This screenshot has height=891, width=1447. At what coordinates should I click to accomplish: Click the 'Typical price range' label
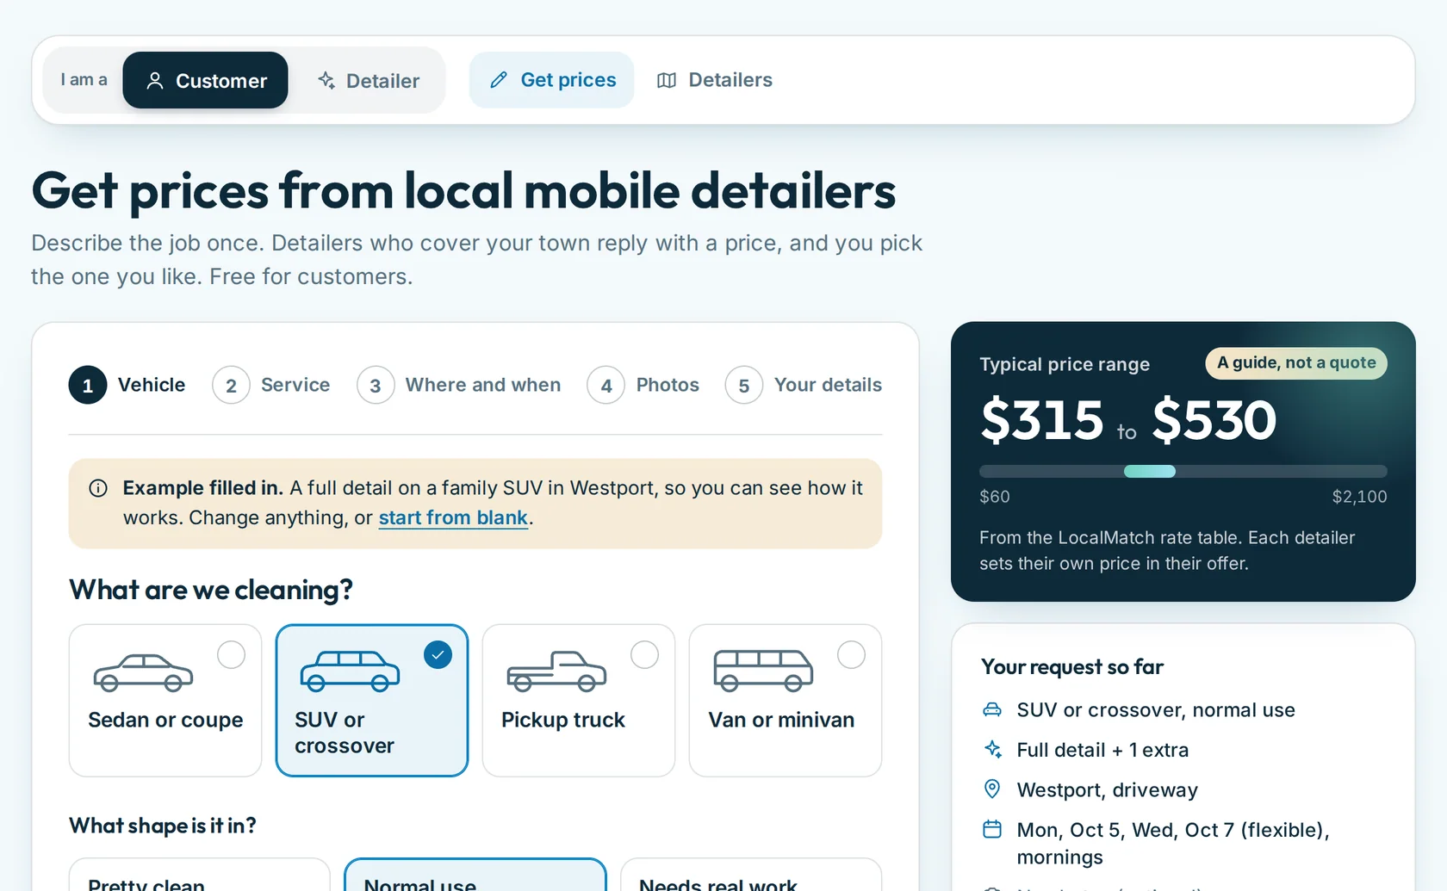[1065, 364]
